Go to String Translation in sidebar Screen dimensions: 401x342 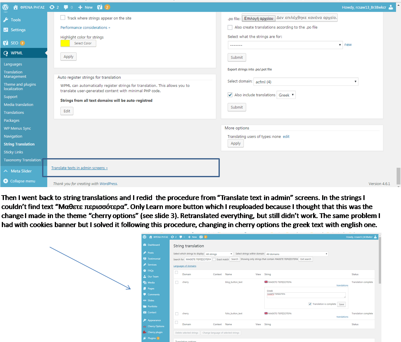[x=19, y=144]
